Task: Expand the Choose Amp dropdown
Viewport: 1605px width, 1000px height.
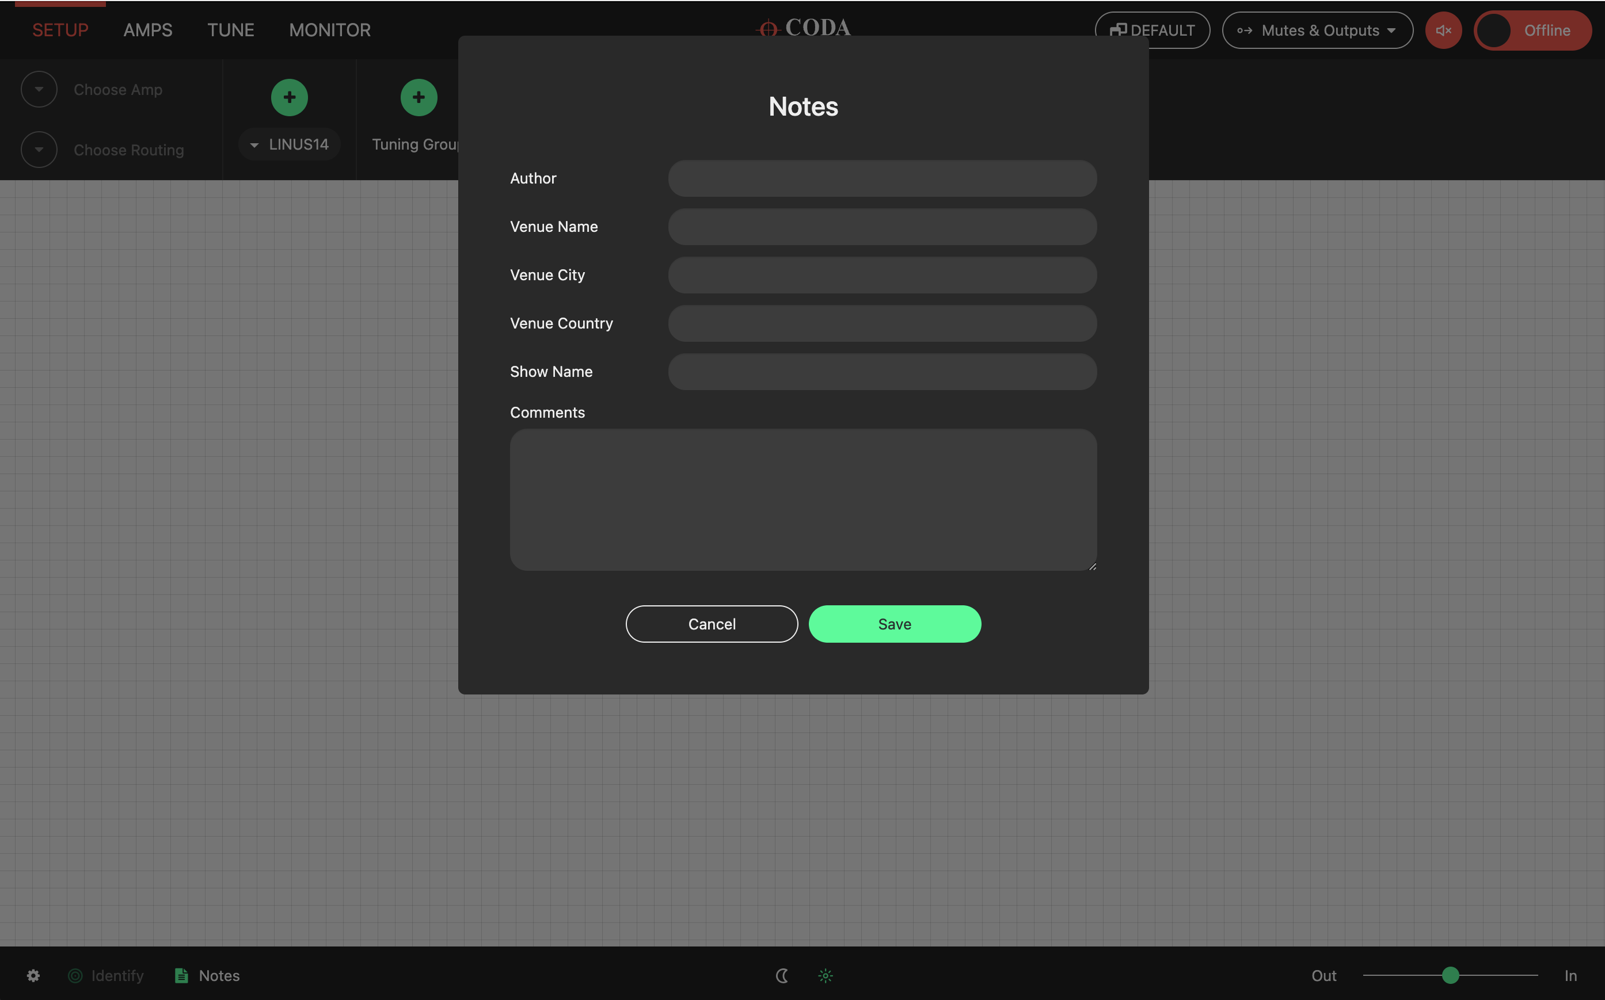Action: [39, 89]
